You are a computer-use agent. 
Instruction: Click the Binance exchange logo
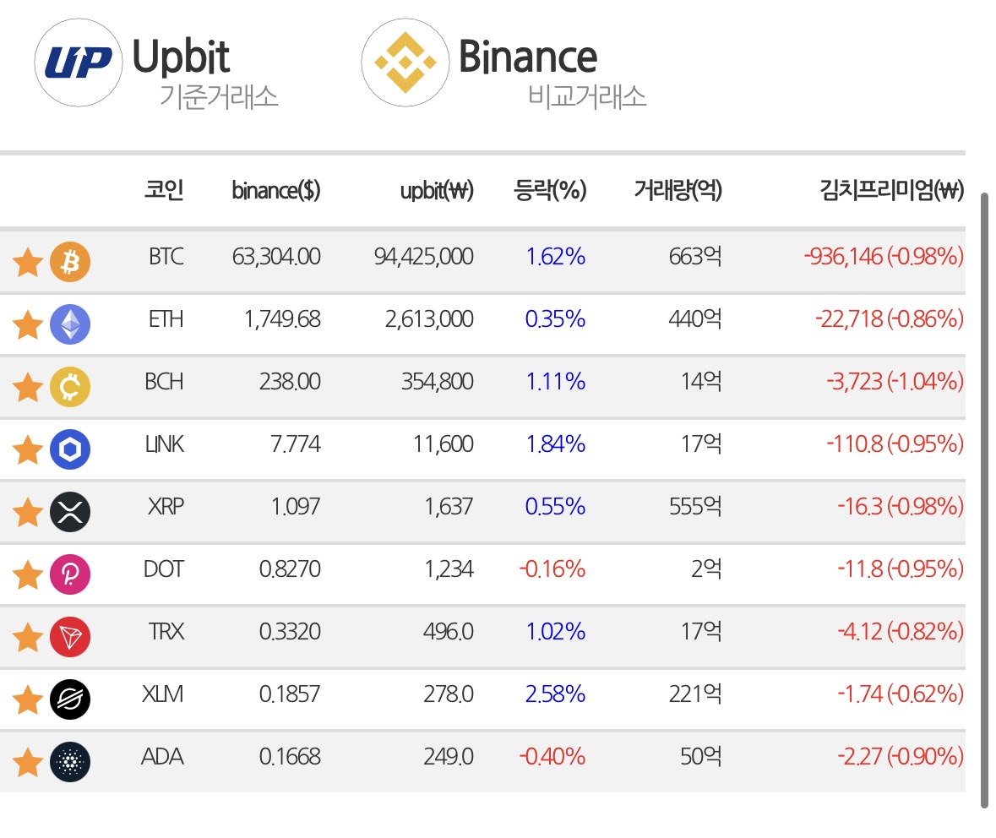coord(405,63)
